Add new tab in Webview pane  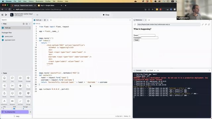click(149, 20)
